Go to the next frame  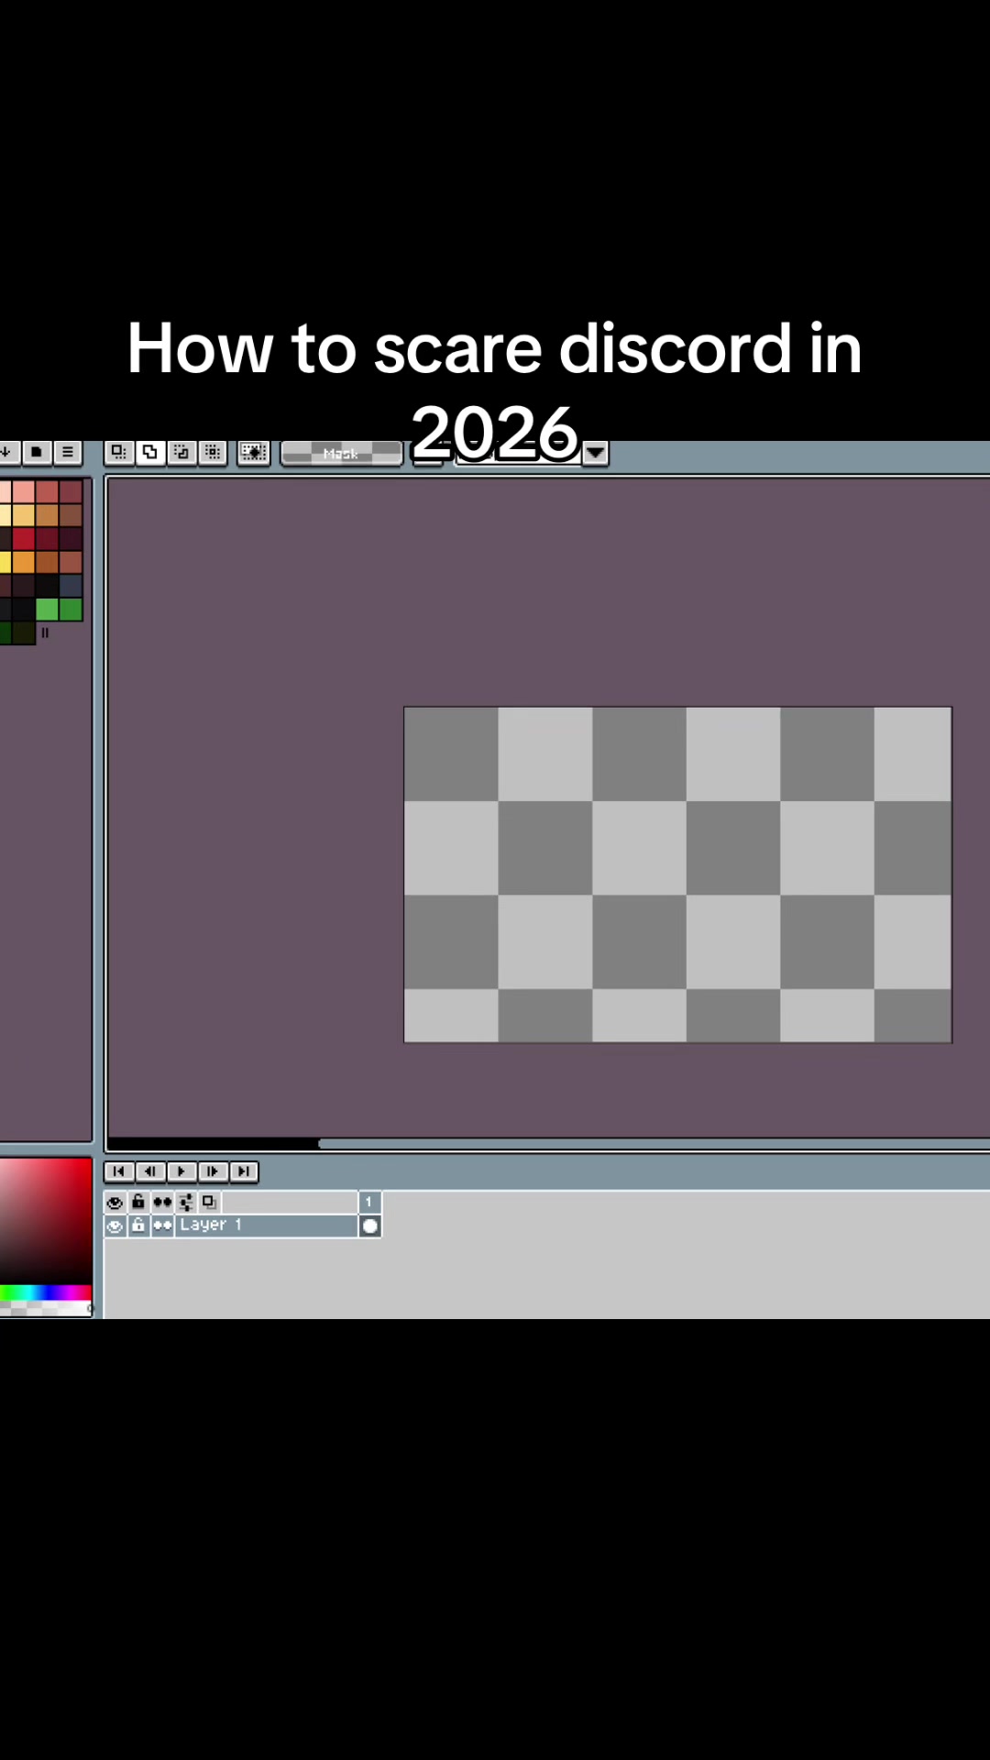click(x=213, y=1171)
